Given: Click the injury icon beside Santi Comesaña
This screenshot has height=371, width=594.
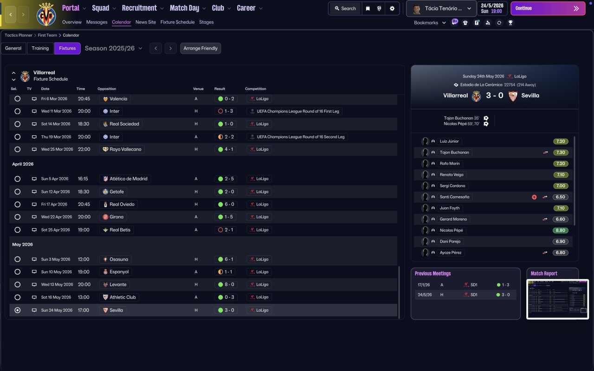Looking at the screenshot, I should point(534,197).
